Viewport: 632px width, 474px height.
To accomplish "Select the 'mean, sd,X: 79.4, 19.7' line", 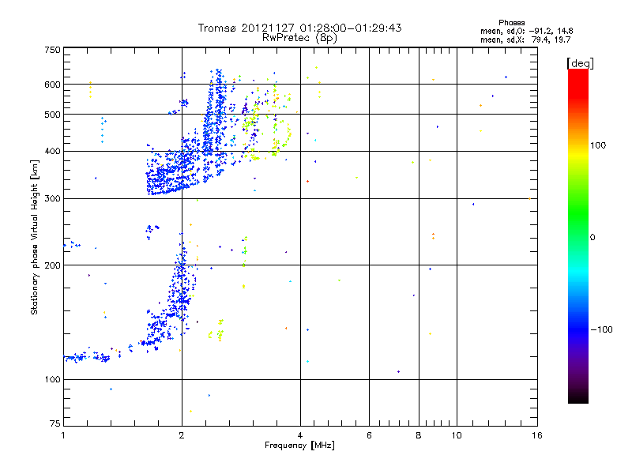I will click(525, 40).
